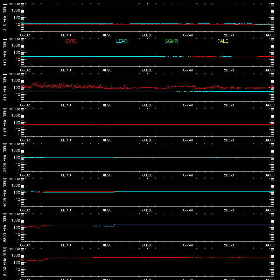Click the 10000 tick label on 245 MHz axis
This screenshot has height=280, width=280.
(15, 4)
